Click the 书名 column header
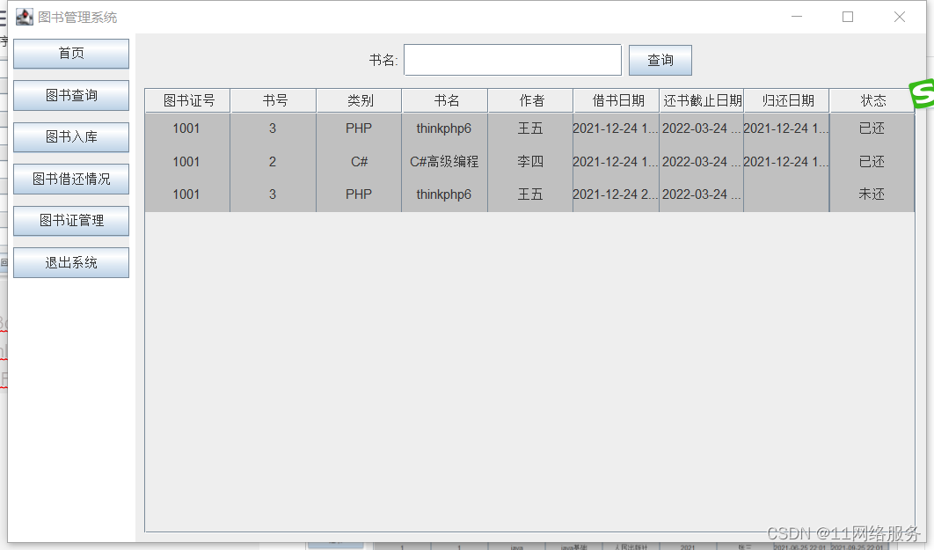The width and height of the screenshot is (934, 550). (445, 100)
